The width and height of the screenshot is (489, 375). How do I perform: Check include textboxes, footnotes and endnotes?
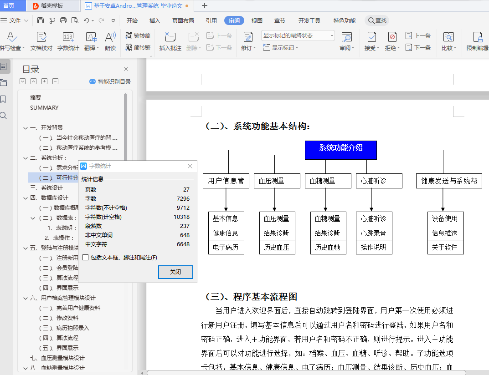pyautogui.click(x=86, y=257)
